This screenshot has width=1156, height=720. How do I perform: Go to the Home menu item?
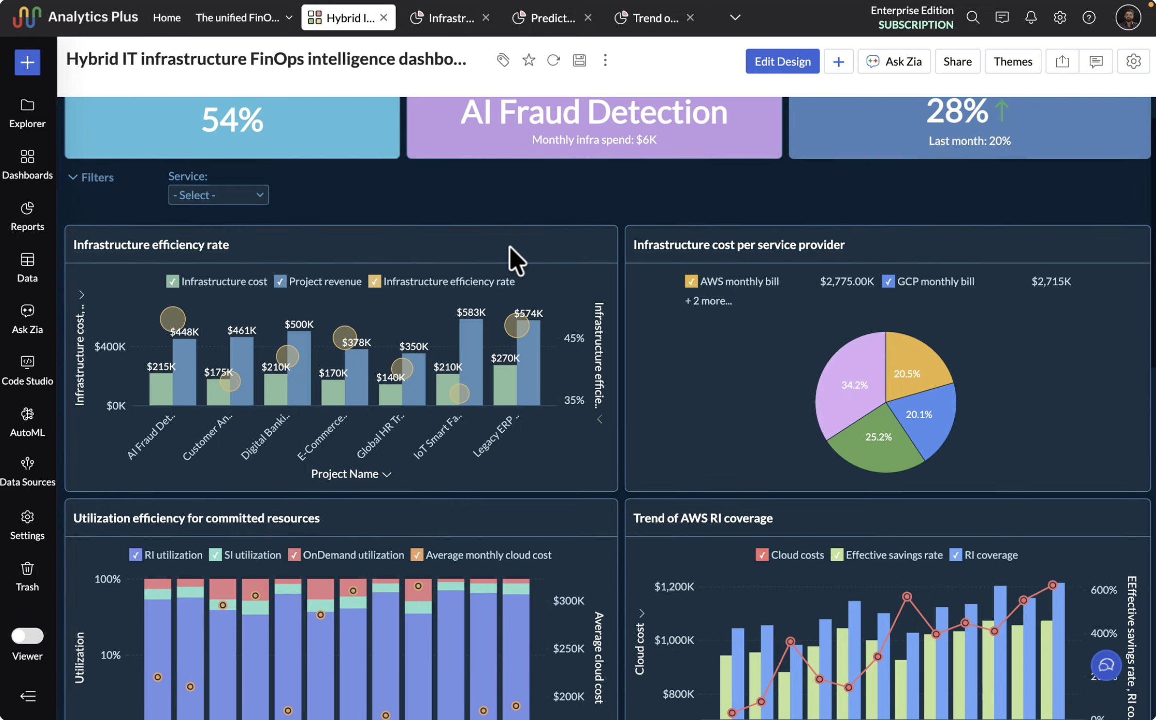point(167,18)
